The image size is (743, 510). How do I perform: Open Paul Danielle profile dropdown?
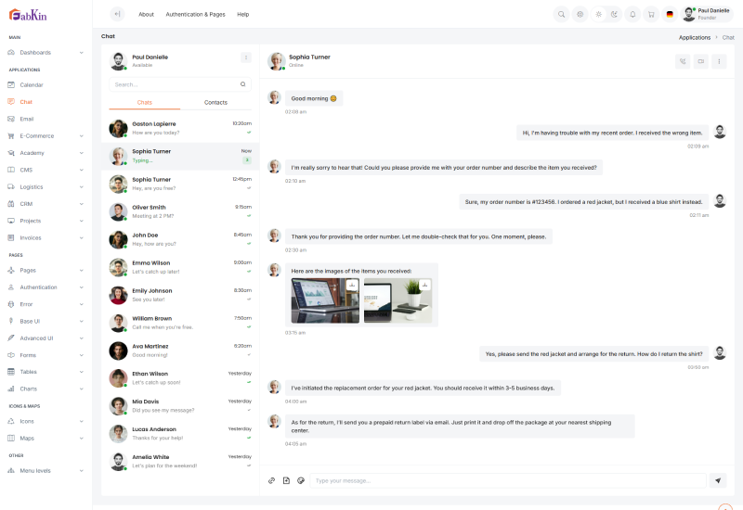tap(707, 14)
